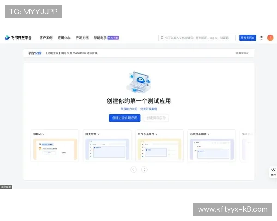Click the 开发者后台 button
This screenshot has height=221, width=277.
pyautogui.click(x=247, y=38)
